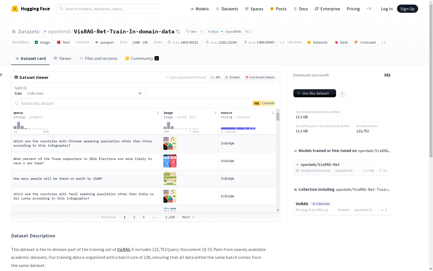Switch to the Viewer tab

[63, 58]
